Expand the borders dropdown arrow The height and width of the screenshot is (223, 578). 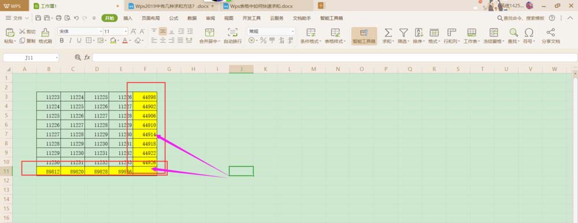pos(94,41)
